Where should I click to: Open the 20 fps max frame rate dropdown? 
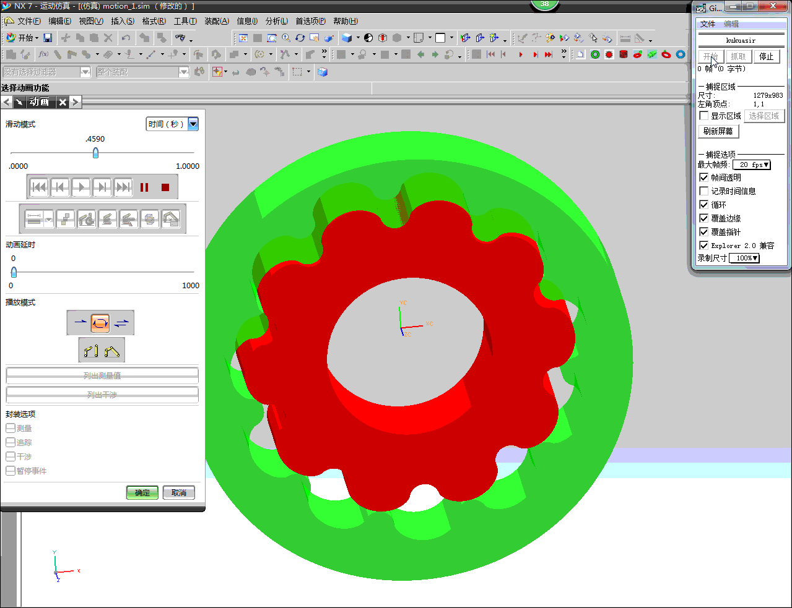pyautogui.click(x=752, y=165)
